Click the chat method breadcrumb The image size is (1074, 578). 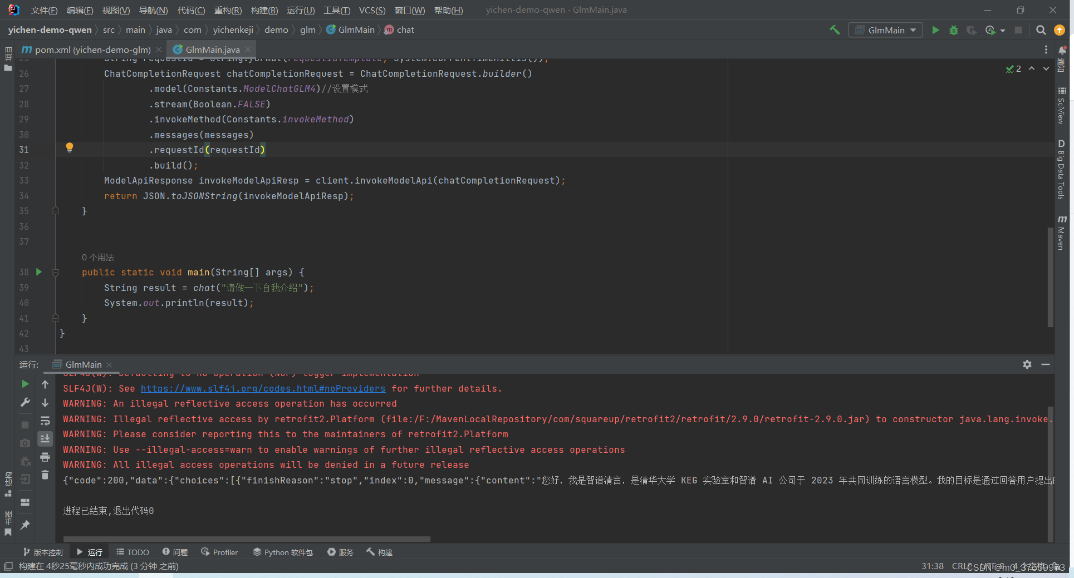400,30
